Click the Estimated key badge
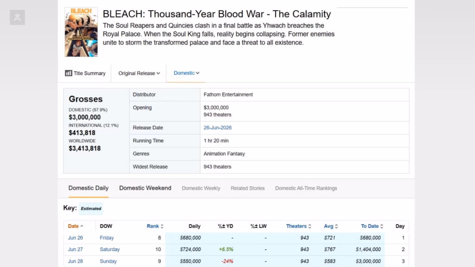Image resolution: width=475 pixels, height=267 pixels. 91,209
